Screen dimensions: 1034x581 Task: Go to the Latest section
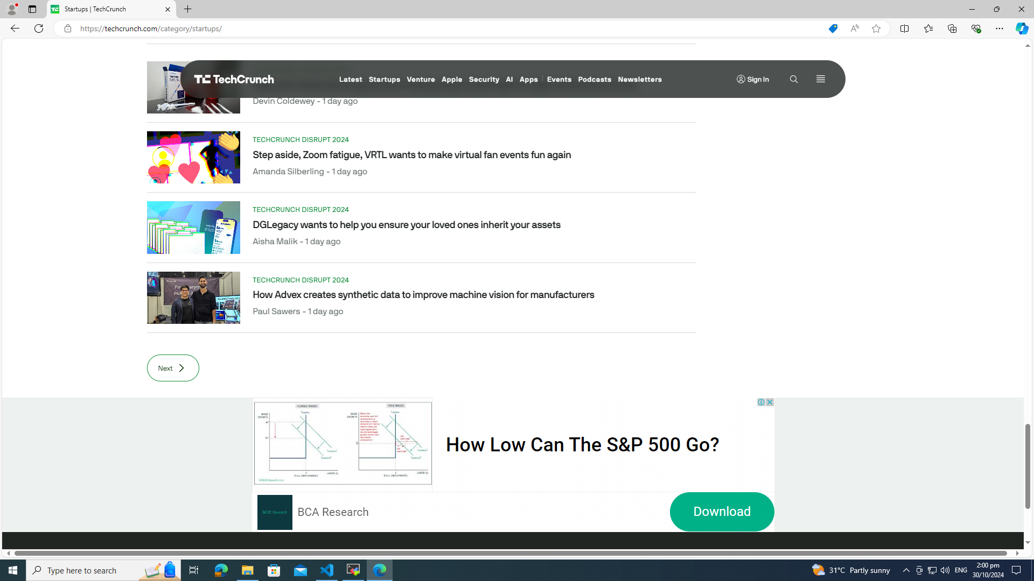[x=350, y=79]
